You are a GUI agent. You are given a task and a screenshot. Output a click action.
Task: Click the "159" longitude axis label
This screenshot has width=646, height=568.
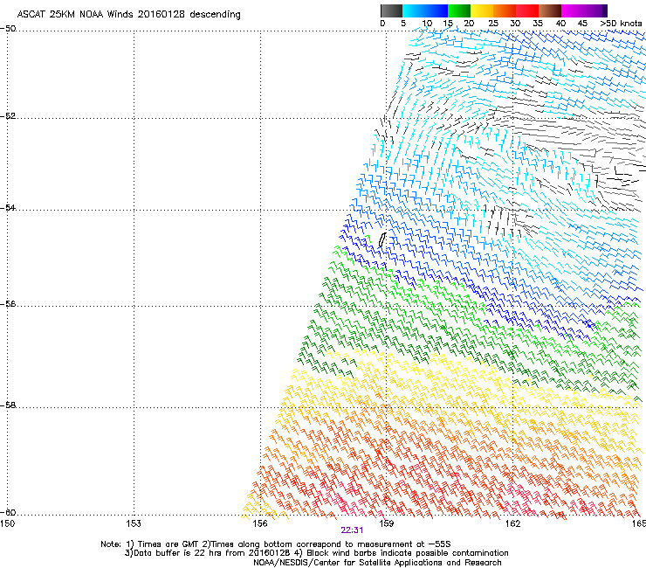tap(386, 523)
